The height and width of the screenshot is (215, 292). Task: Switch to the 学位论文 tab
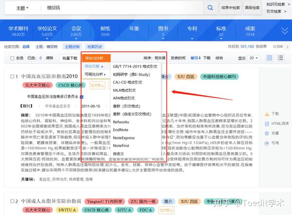coord(47,31)
